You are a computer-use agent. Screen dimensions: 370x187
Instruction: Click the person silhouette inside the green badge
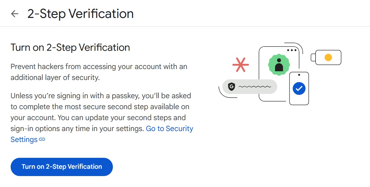(x=279, y=65)
